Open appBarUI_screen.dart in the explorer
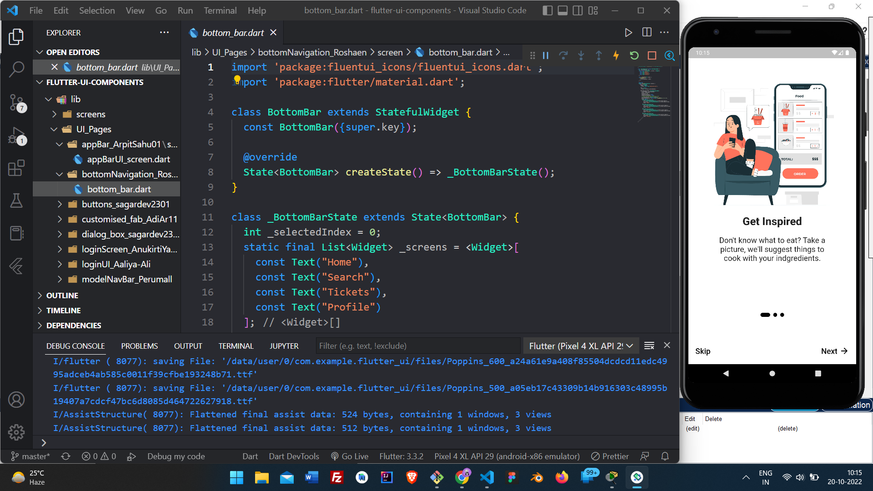Screen dimensions: 873x491 tap(129, 159)
